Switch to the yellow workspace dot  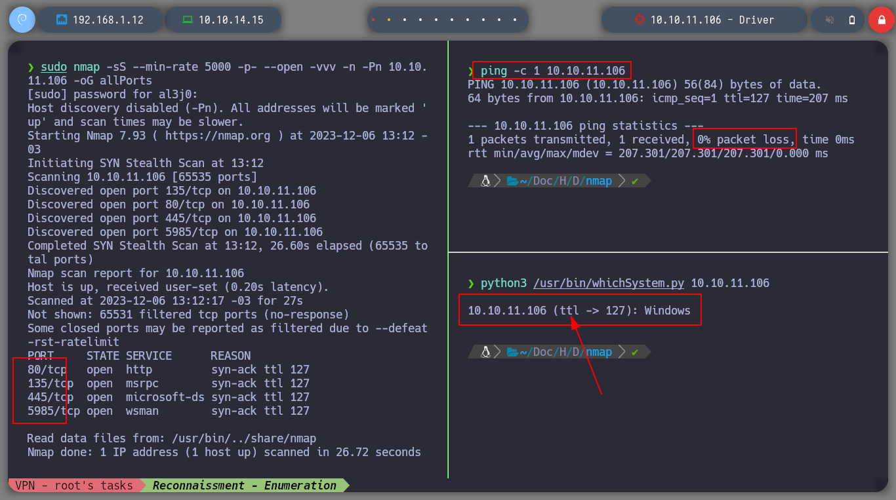pyautogui.click(x=389, y=20)
